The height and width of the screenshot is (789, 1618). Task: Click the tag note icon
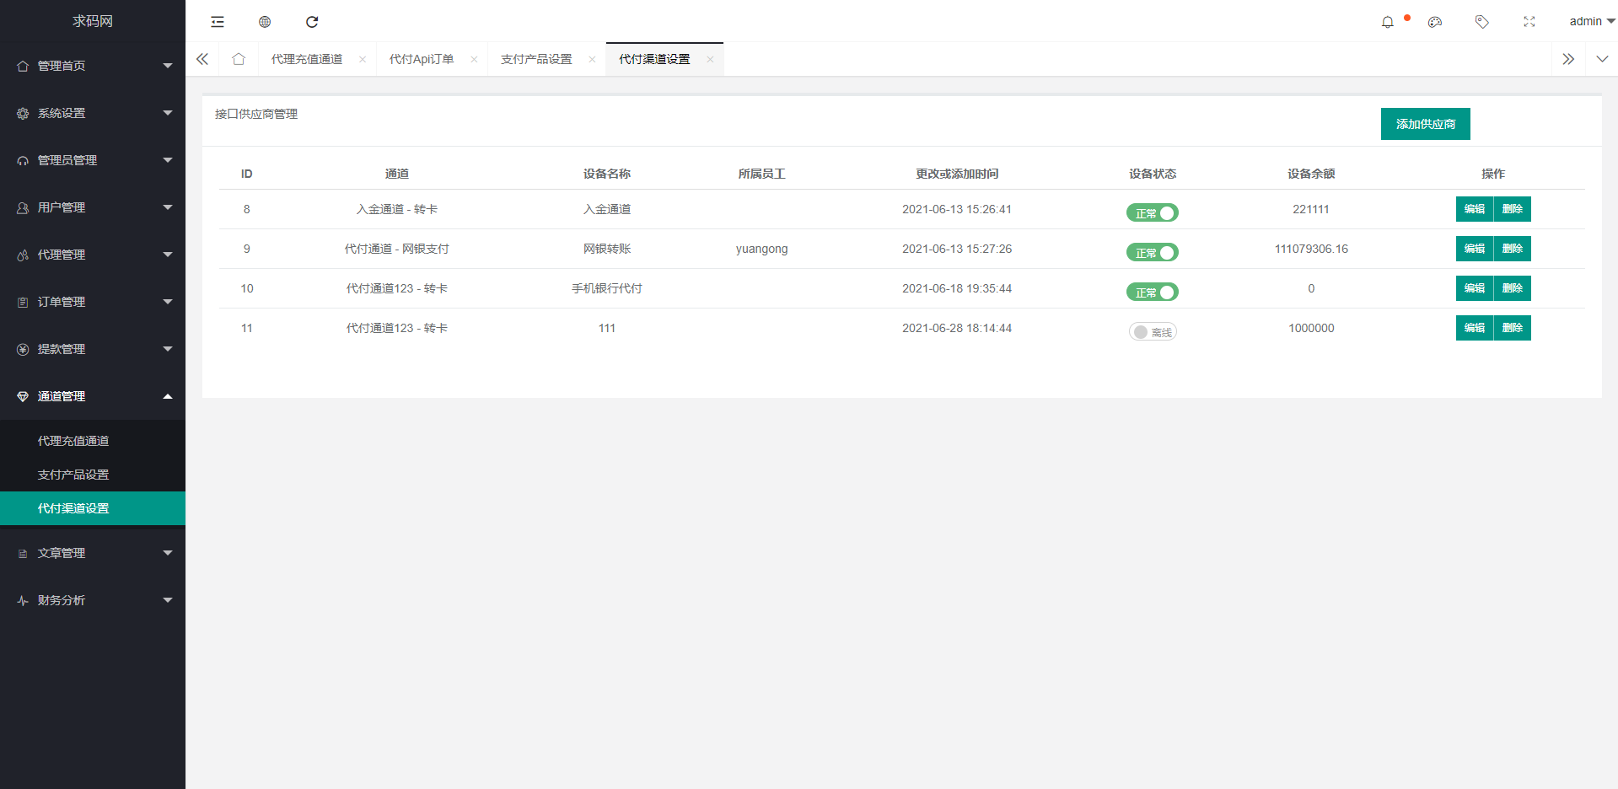pos(1481,22)
